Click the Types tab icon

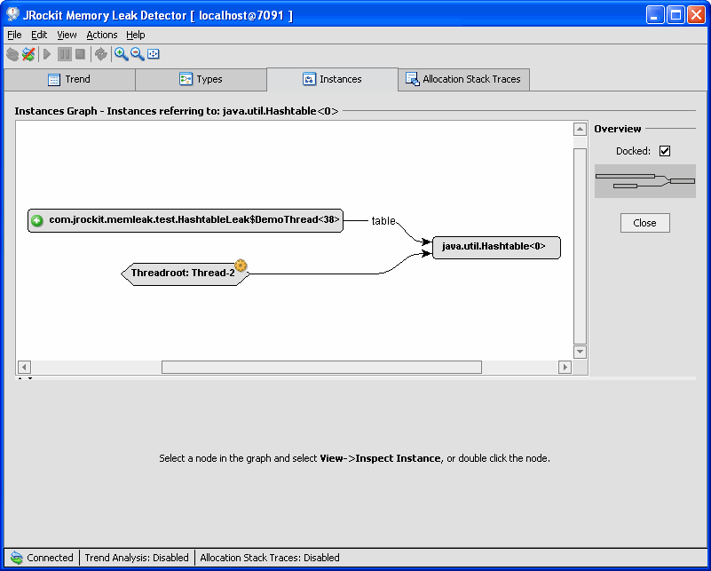186,79
